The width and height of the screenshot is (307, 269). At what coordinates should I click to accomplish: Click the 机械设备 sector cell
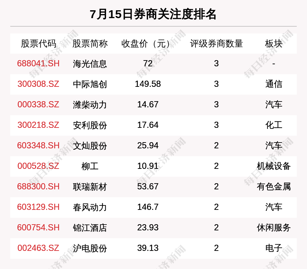[274, 166]
